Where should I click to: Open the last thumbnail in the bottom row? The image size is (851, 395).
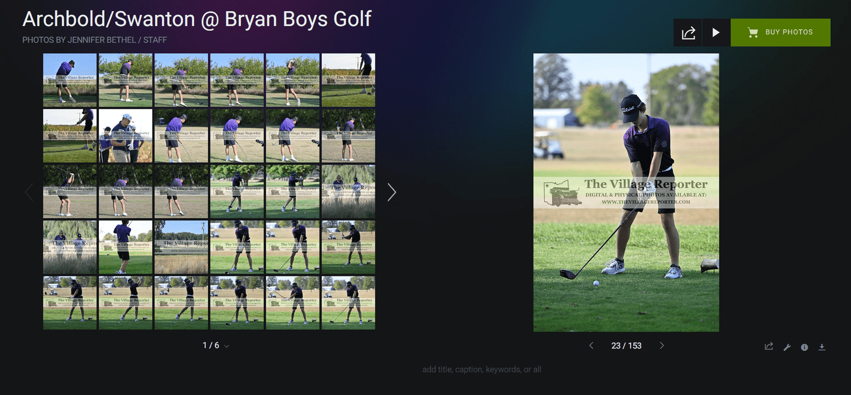[348, 302]
